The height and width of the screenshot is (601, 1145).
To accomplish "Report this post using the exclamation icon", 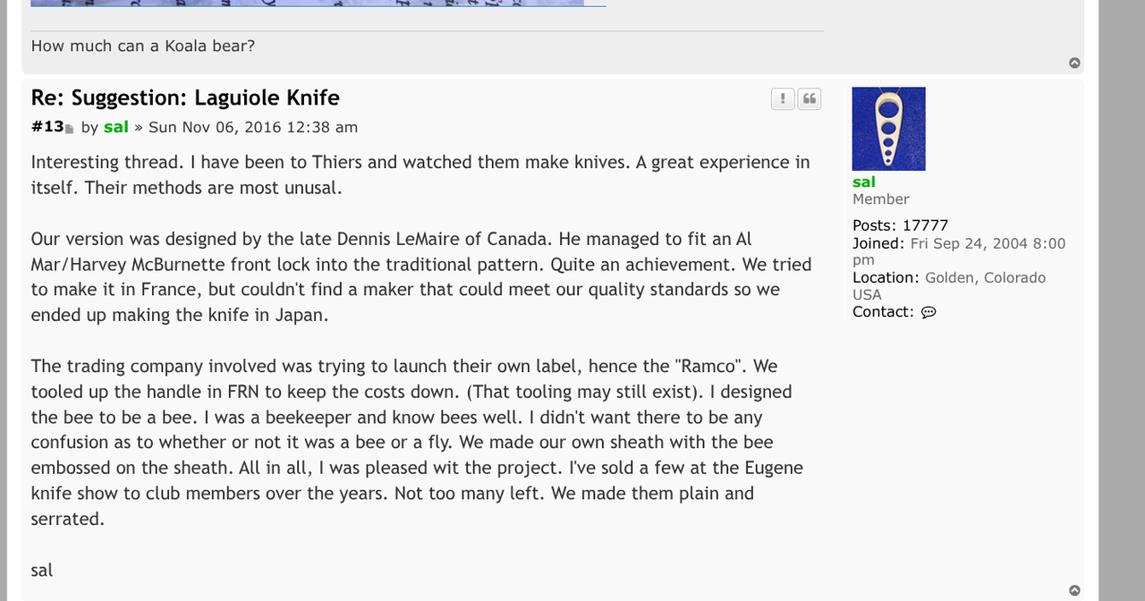I will point(783,99).
